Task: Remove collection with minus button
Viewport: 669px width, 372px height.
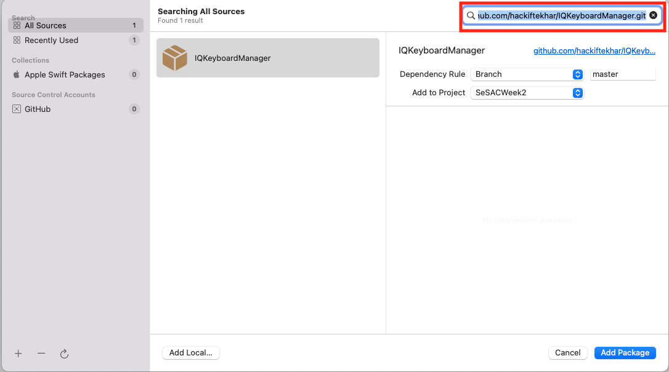Action: (41, 354)
